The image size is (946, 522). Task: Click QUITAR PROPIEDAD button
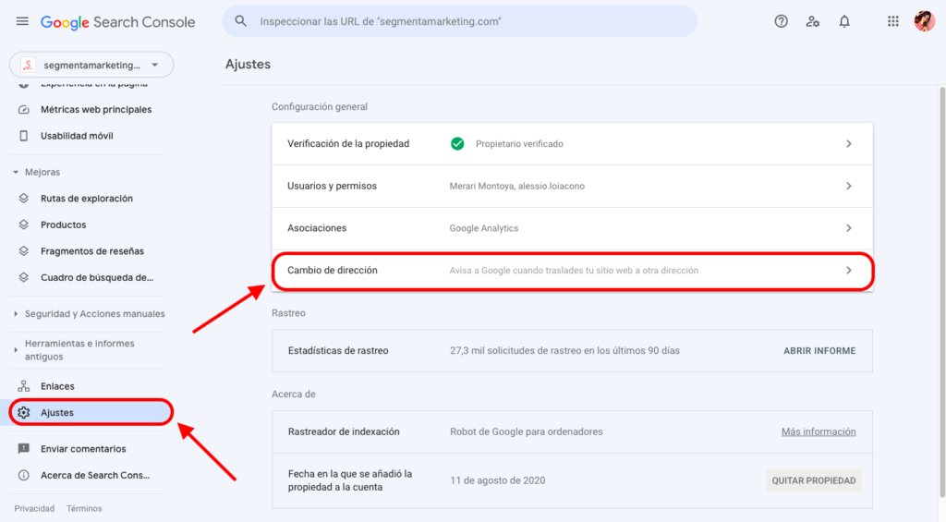(814, 480)
